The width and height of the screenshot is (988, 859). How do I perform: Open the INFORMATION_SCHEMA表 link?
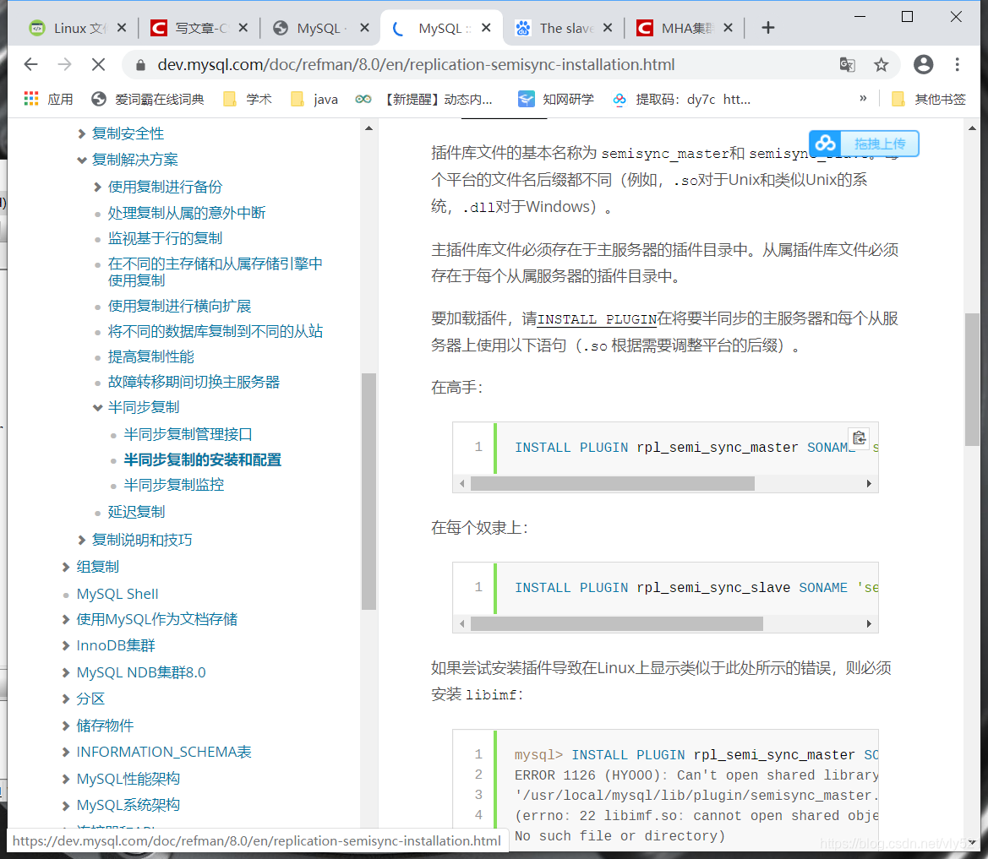pos(164,752)
